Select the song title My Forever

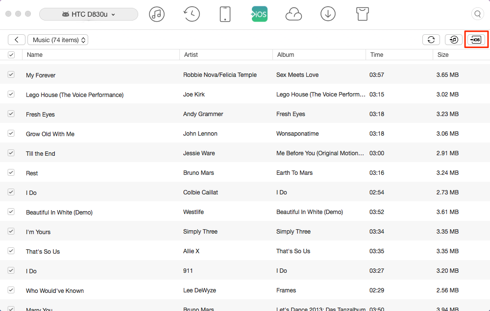[x=41, y=75]
